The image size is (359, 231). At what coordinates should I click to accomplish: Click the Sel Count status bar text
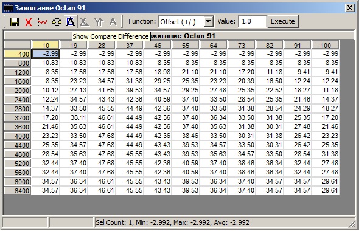172,222
